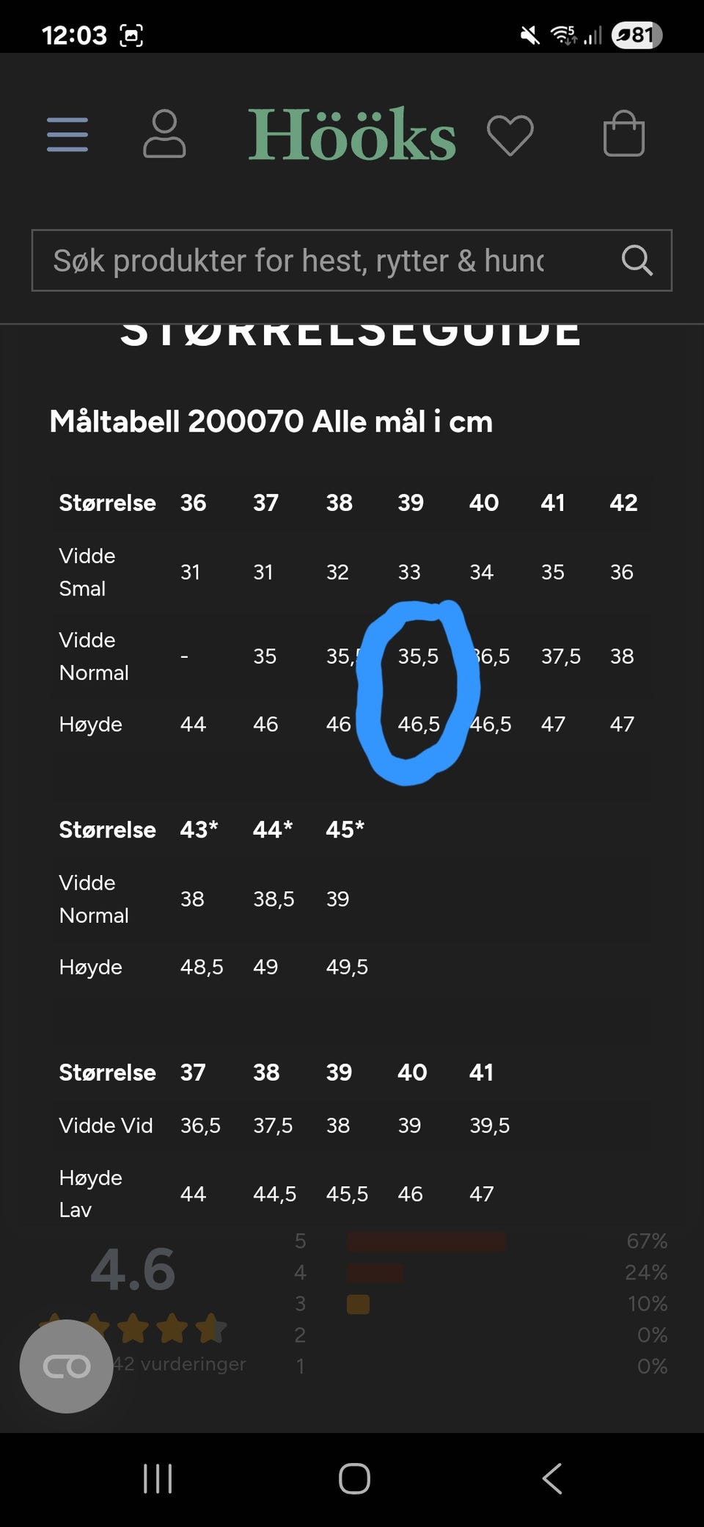Image resolution: width=704 pixels, height=1527 pixels.
Task: Click the 5-star rating bar showing 67%
Action: 428,1241
